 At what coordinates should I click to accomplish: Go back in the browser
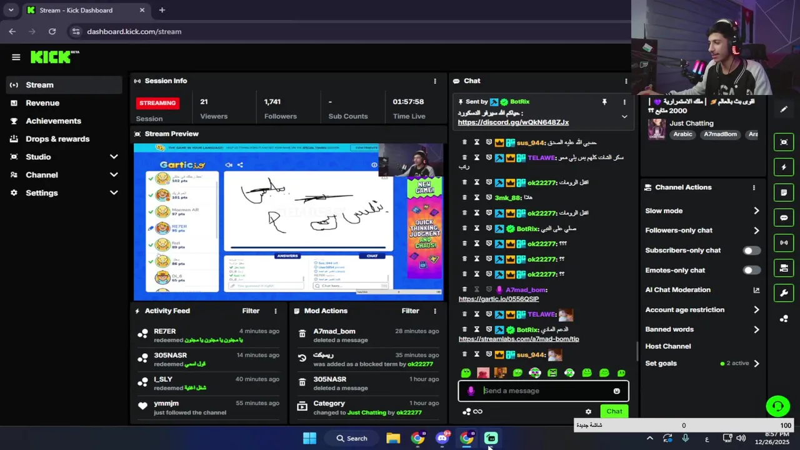coord(12,31)
